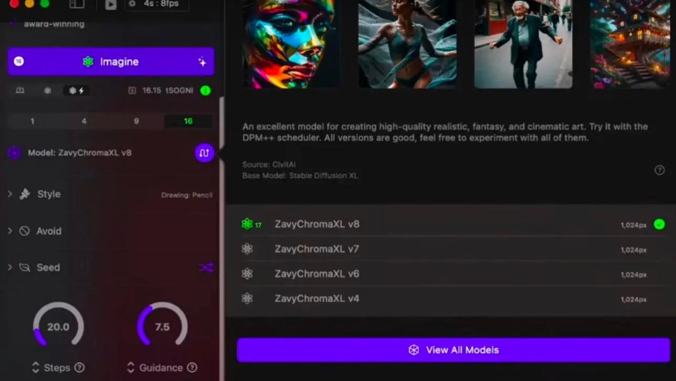Toggle the sidebar panel icon in the title bar
Viewport: 676px width, 381px height.
point(77,4)
